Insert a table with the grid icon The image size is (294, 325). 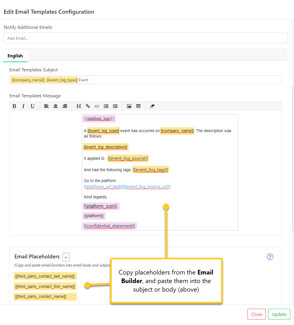pyautogui.click(x=138, y=106)
